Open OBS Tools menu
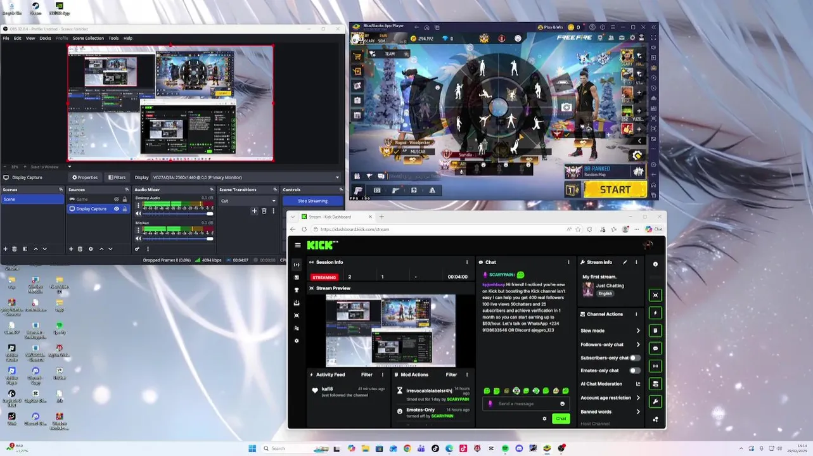813x456 pixels. pyautogui.click(x=113, y=38)
